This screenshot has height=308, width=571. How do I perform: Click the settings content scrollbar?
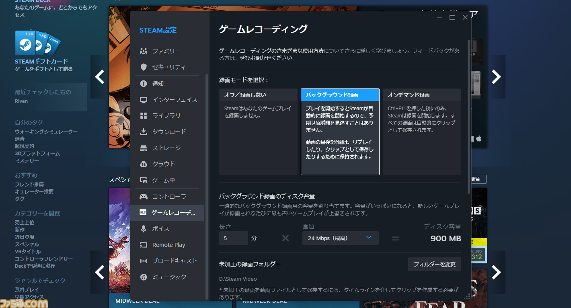pos(468,117)
